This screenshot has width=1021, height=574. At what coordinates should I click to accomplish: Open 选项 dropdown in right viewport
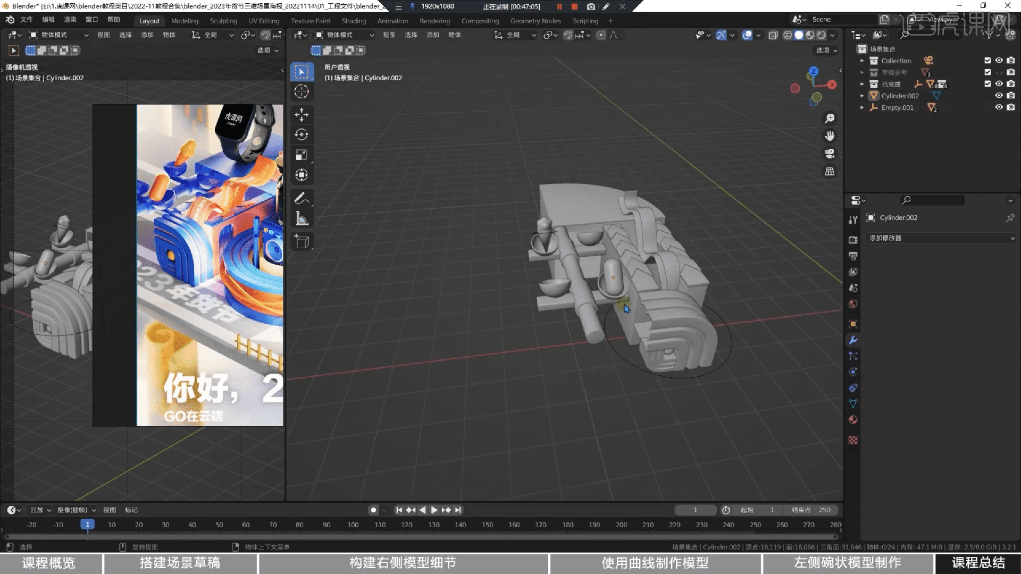point(826,50)
